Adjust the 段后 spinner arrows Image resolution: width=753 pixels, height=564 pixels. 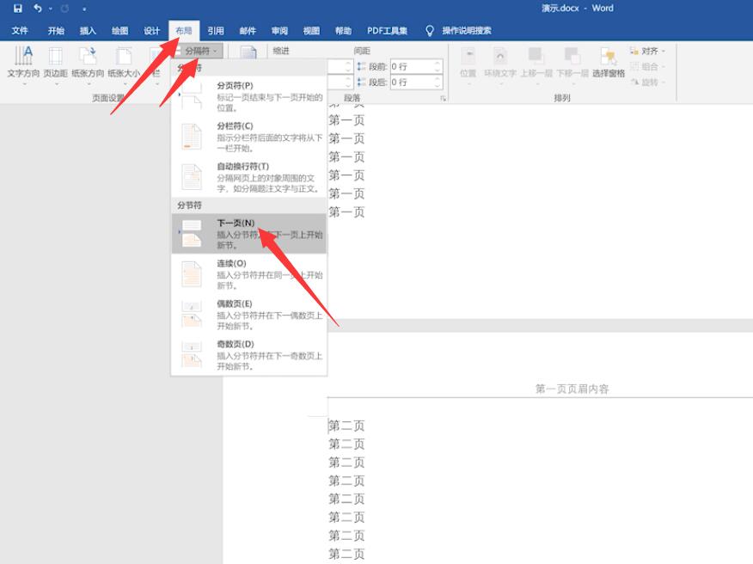(438, 83)
